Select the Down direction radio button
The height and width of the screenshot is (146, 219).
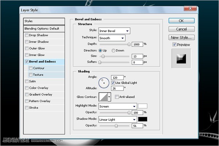click(x=113, y=50)
